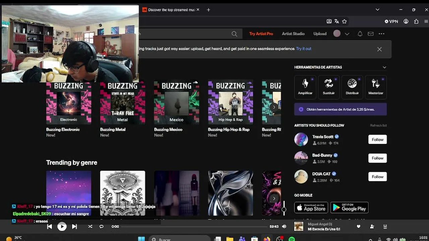Open the browser tab list chevron

[x=378, y=10]
